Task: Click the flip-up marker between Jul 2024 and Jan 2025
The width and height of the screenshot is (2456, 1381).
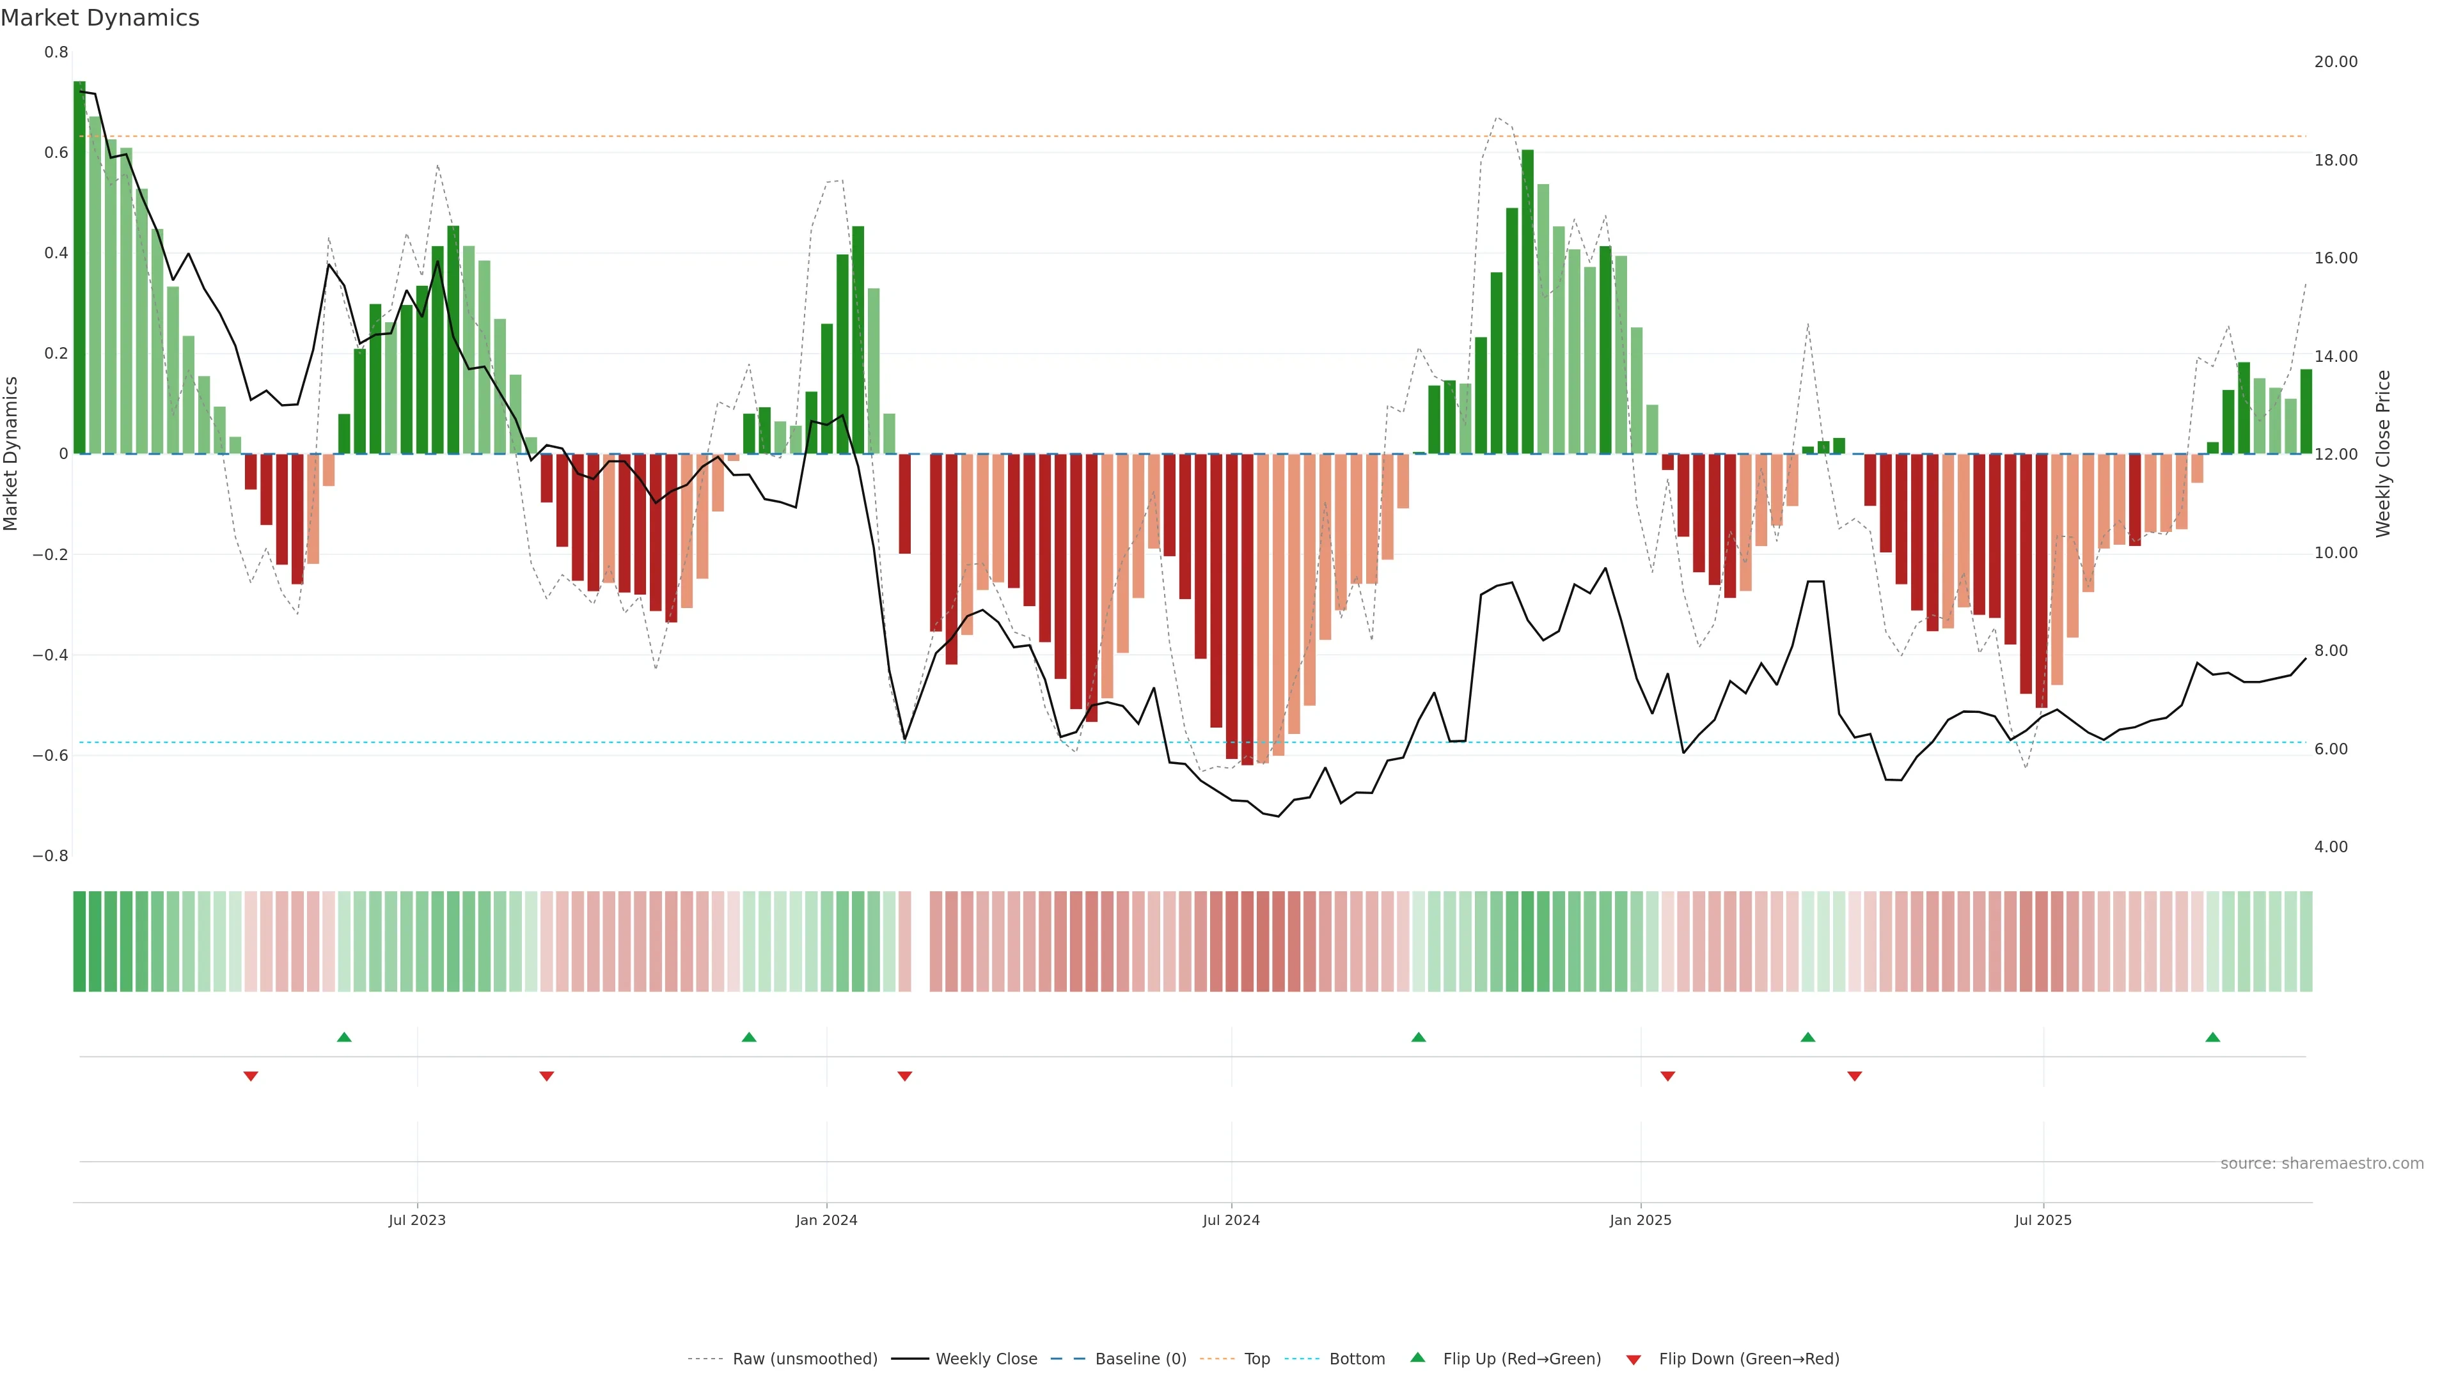Action: click(x=1419, y=1037)
